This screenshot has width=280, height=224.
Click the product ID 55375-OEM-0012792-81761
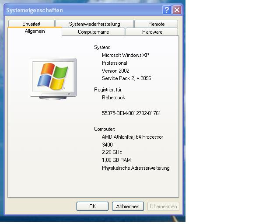(131, 113)
